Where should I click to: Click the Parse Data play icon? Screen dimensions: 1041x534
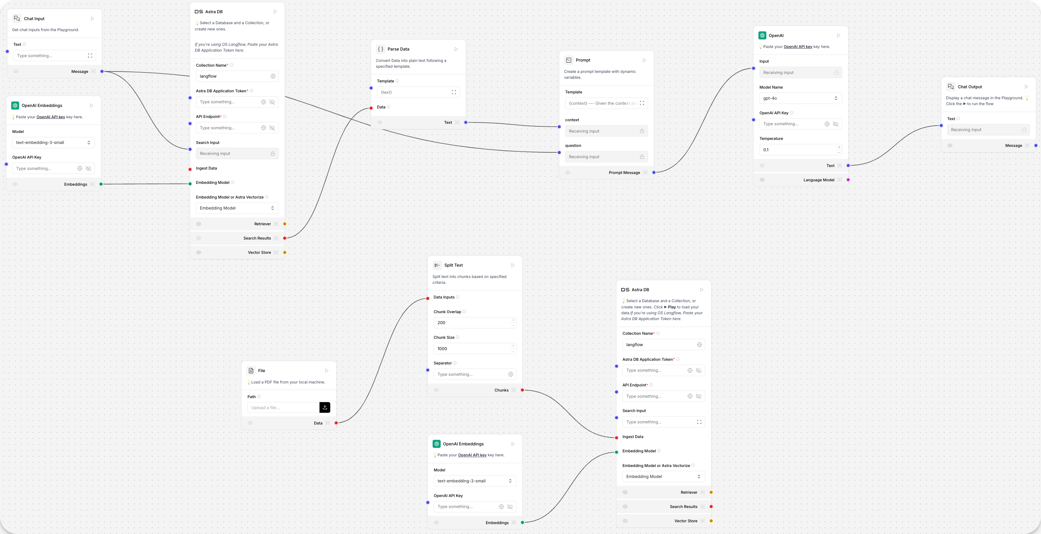(x=456, y=49)
